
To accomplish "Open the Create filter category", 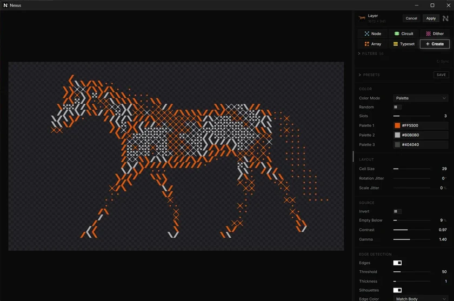I will coord(435,44).
